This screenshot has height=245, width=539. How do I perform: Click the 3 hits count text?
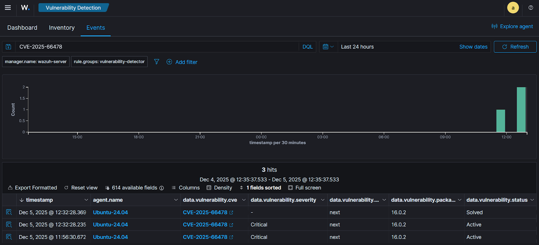coord(269,170)
